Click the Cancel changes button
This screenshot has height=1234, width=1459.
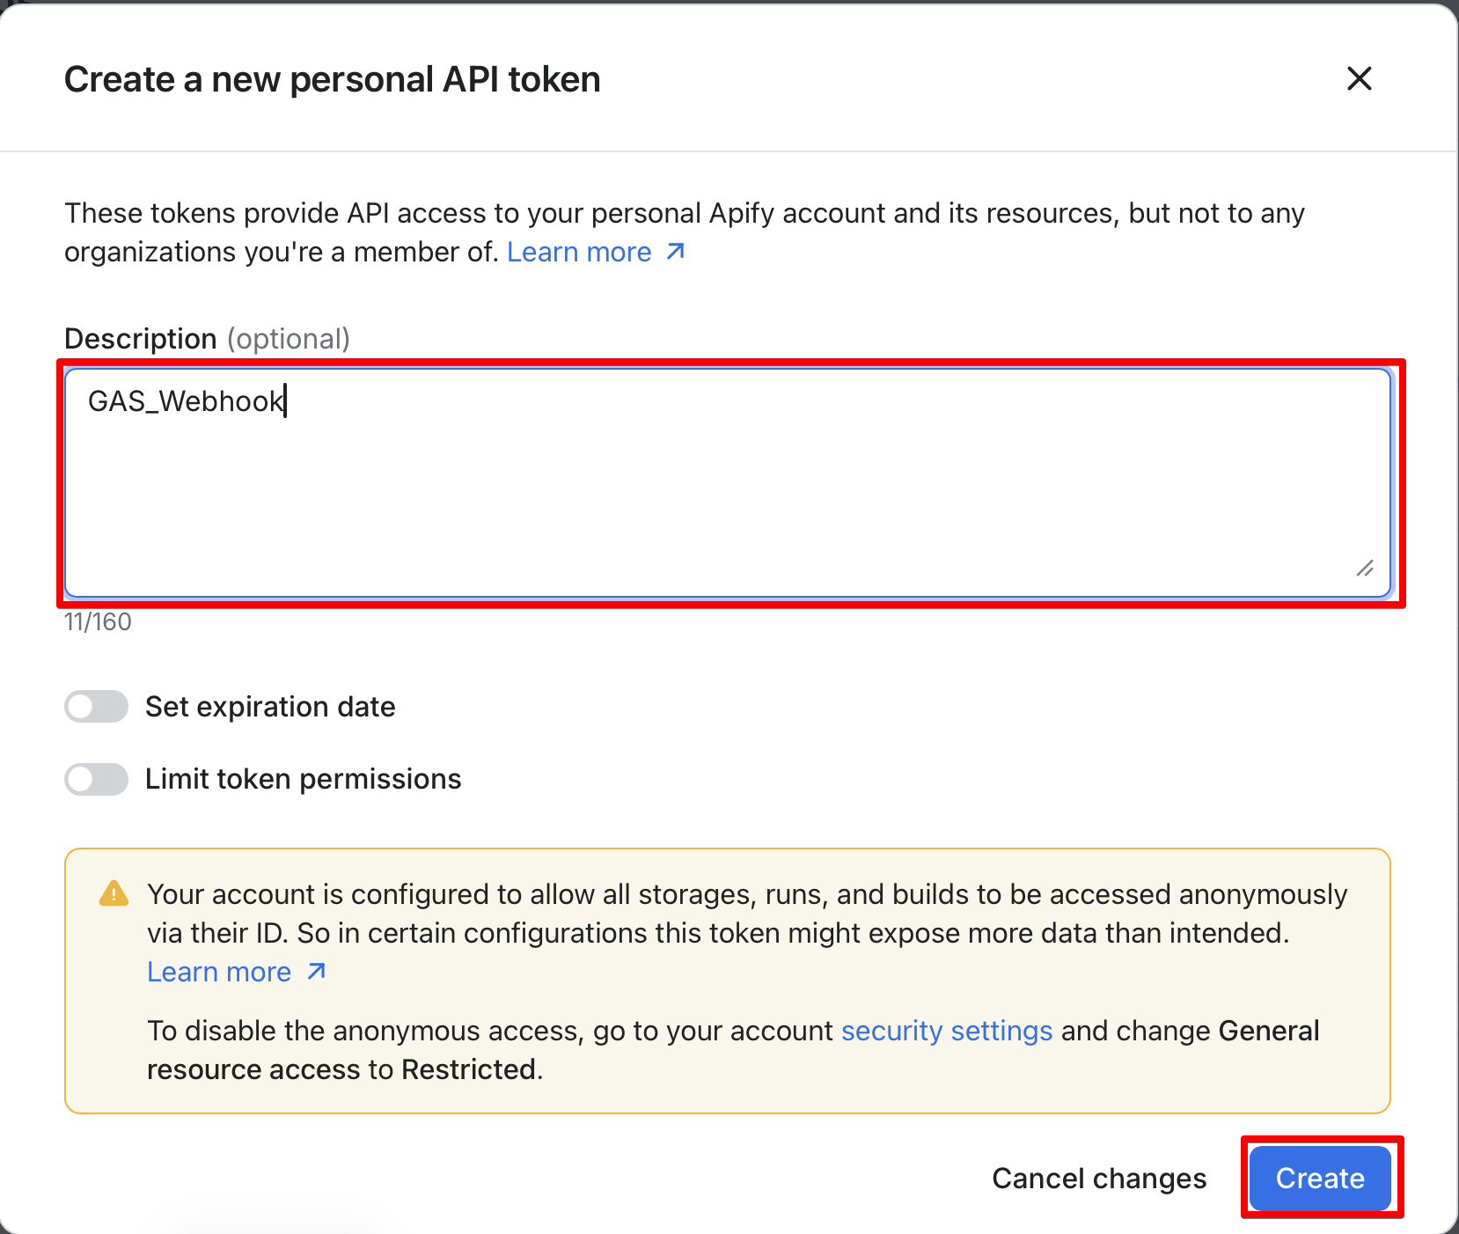coord(1099,1179)
